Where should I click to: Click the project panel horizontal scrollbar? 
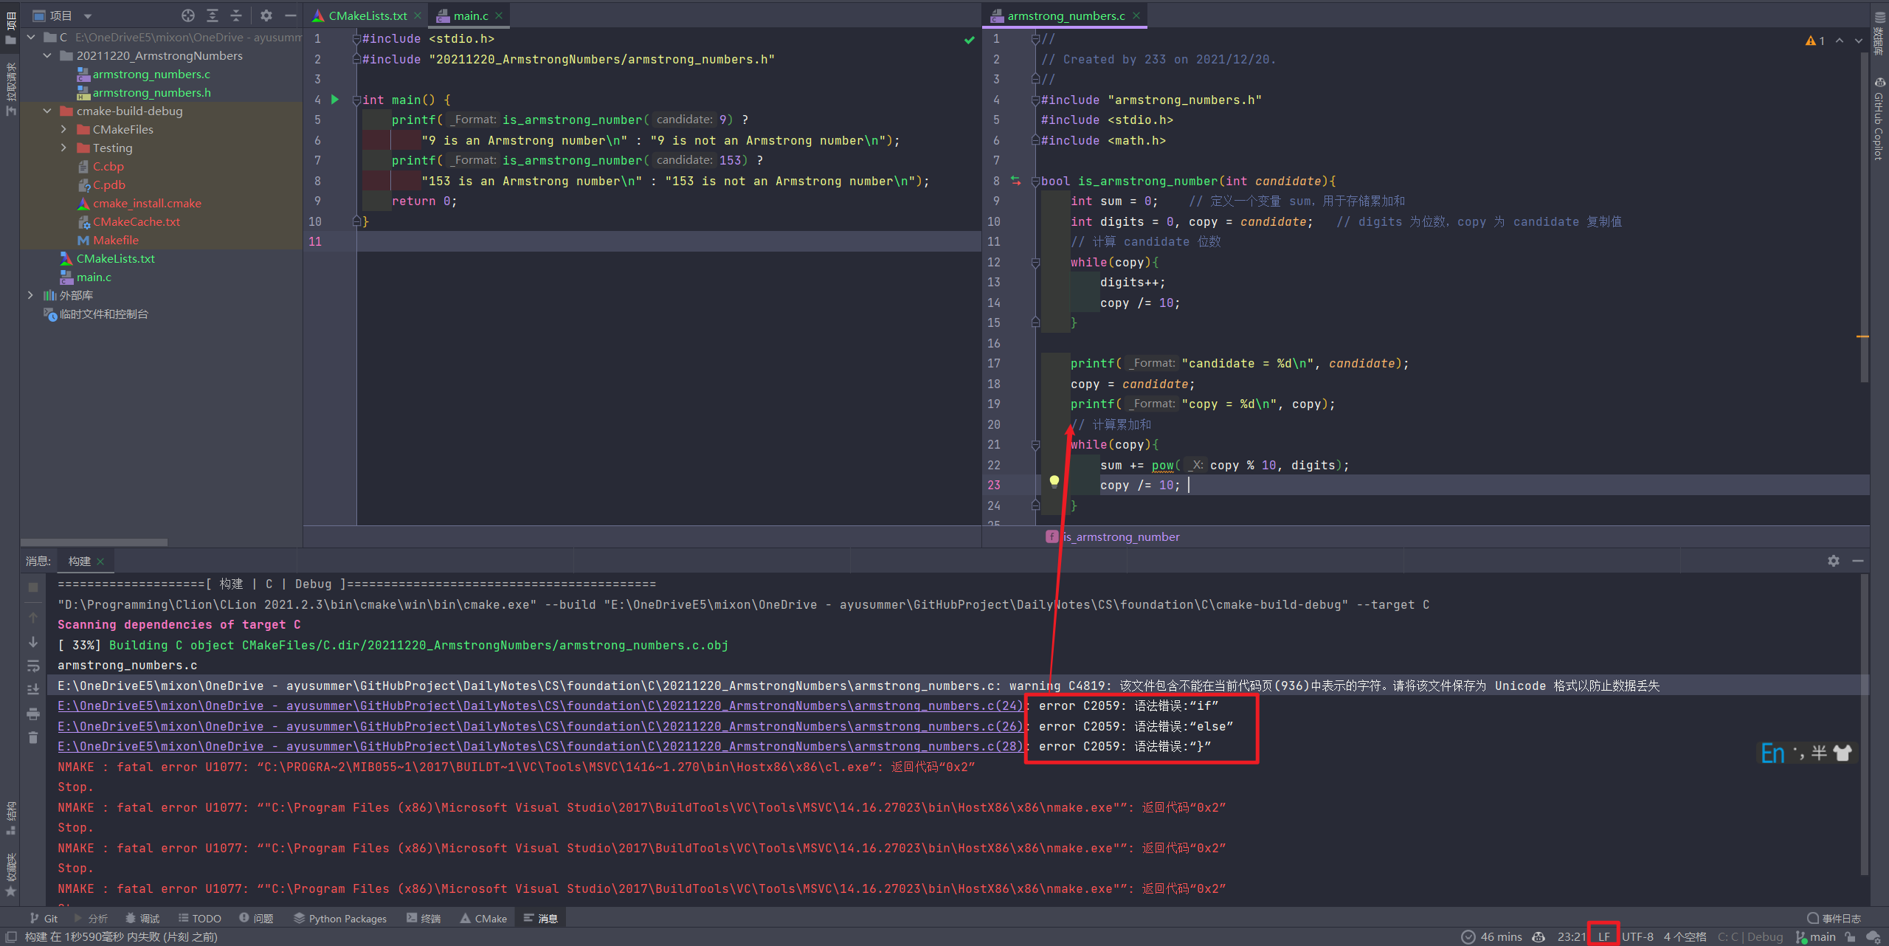pyautogui.click(x=94, y=542)
